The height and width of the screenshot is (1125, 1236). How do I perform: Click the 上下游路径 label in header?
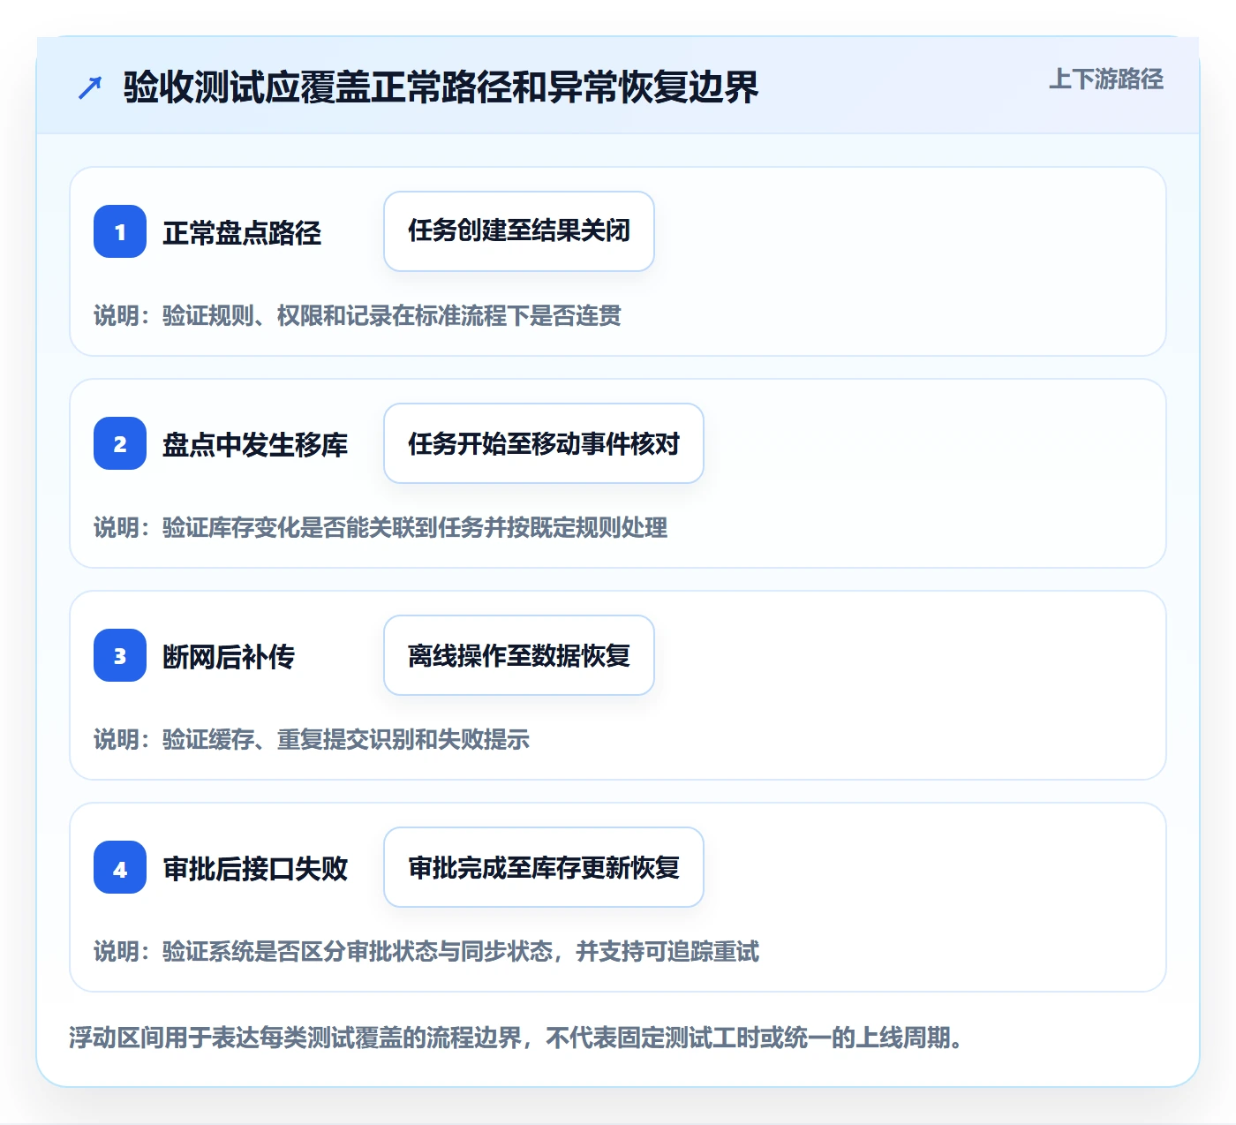pos(1106,79)
